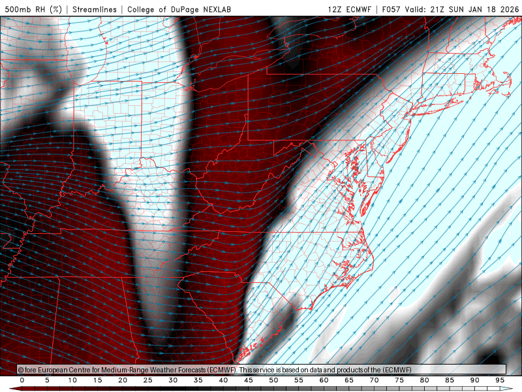The height and width of the screenshot is (392, 522).
Task: Select the "Streamlines" label in header
Action: click(95, 9)
